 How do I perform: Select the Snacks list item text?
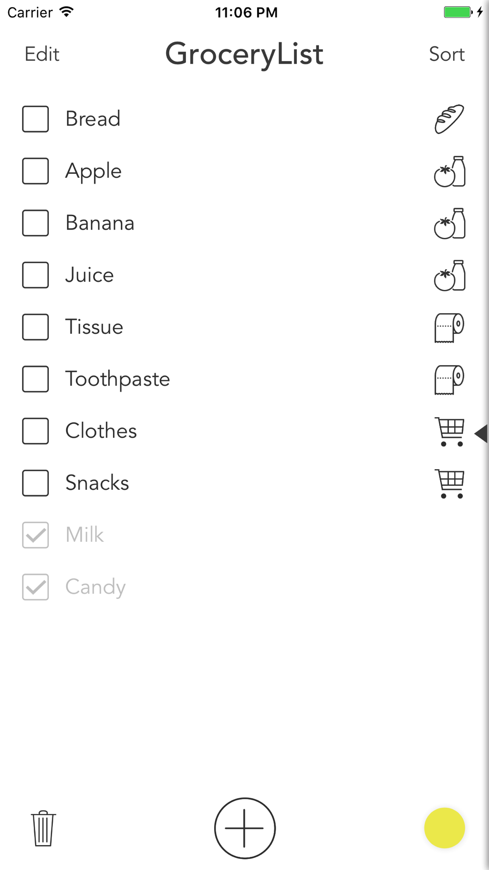[97, 483]
